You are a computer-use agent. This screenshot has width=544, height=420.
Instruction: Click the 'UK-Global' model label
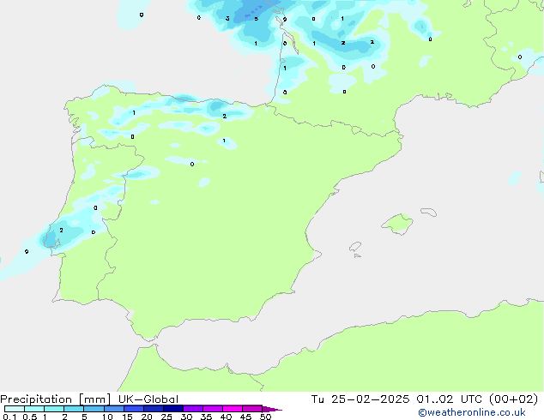click(148, 399)
